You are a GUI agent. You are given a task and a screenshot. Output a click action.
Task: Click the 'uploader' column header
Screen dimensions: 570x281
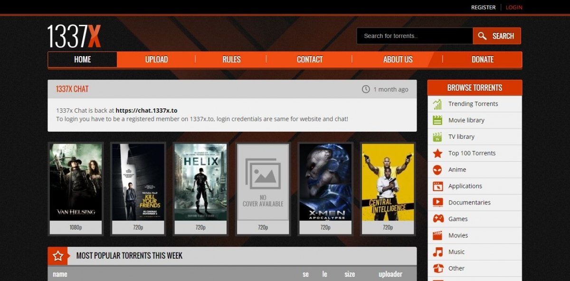coord(390,274)
